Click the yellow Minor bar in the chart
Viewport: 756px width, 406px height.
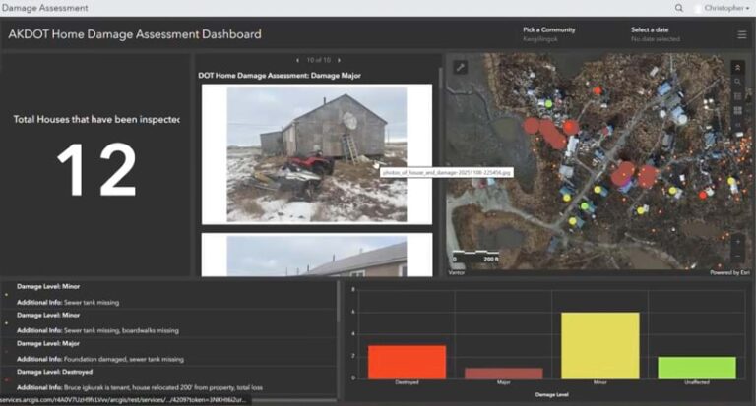pos(600,345)
